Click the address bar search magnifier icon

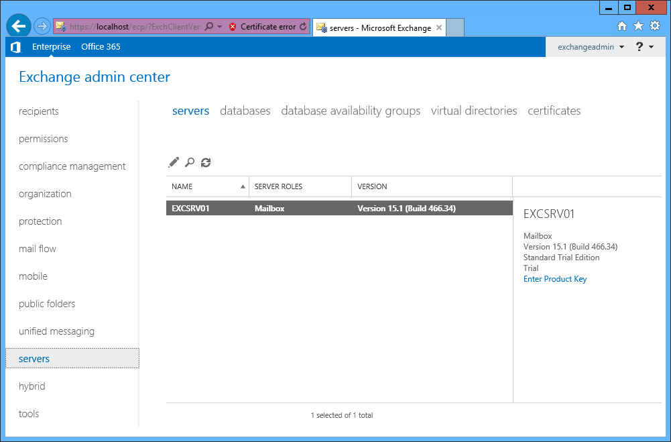(209, 27)
